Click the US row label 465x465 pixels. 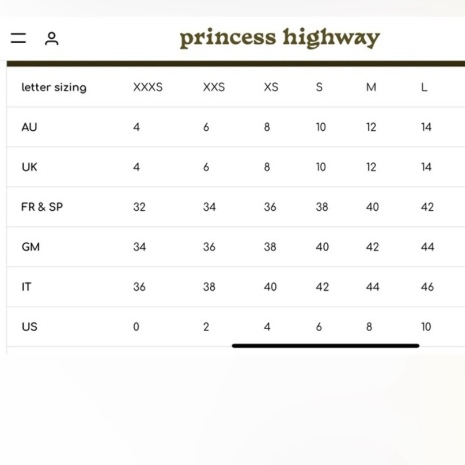click(29, 327)
